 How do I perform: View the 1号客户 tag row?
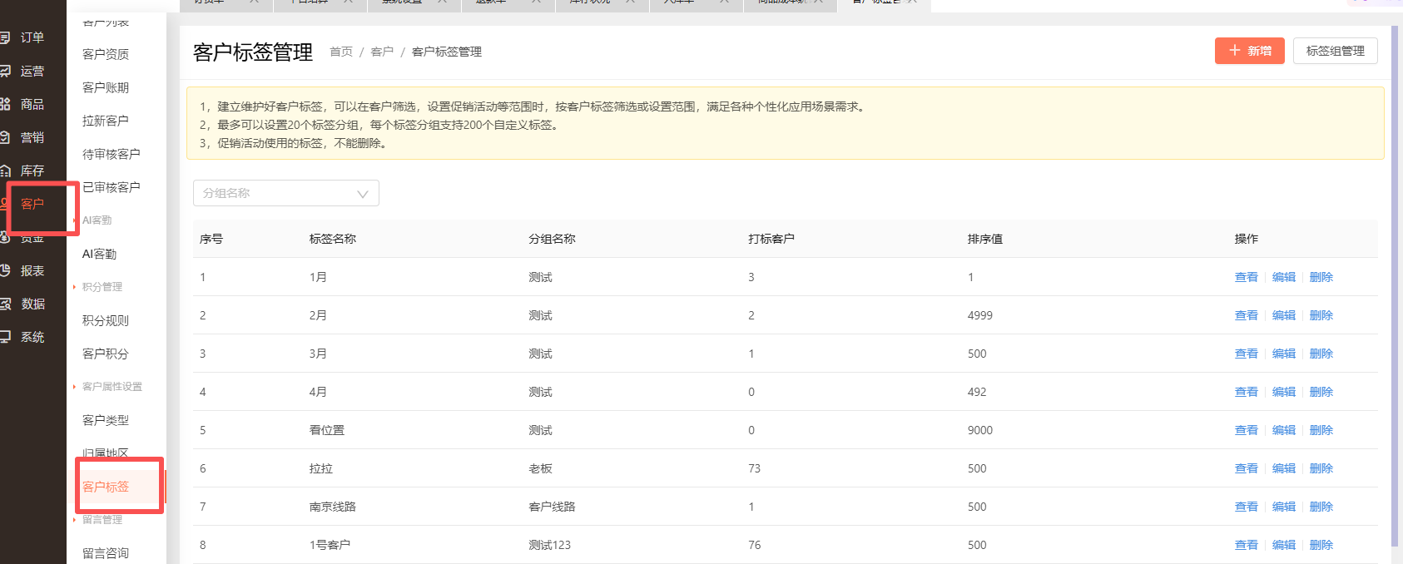(1246, 545)
